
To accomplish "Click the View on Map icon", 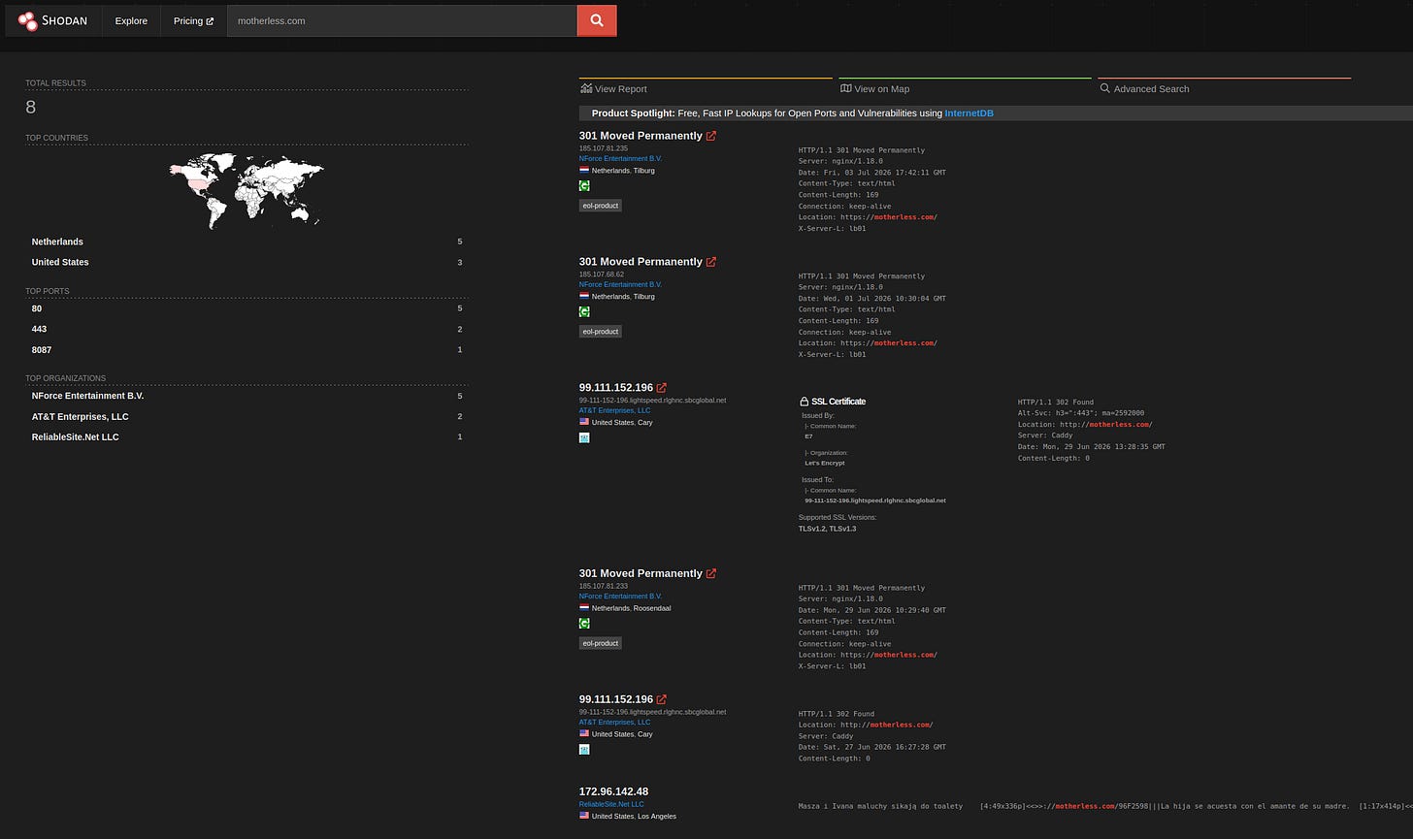I will pos(845,88).
